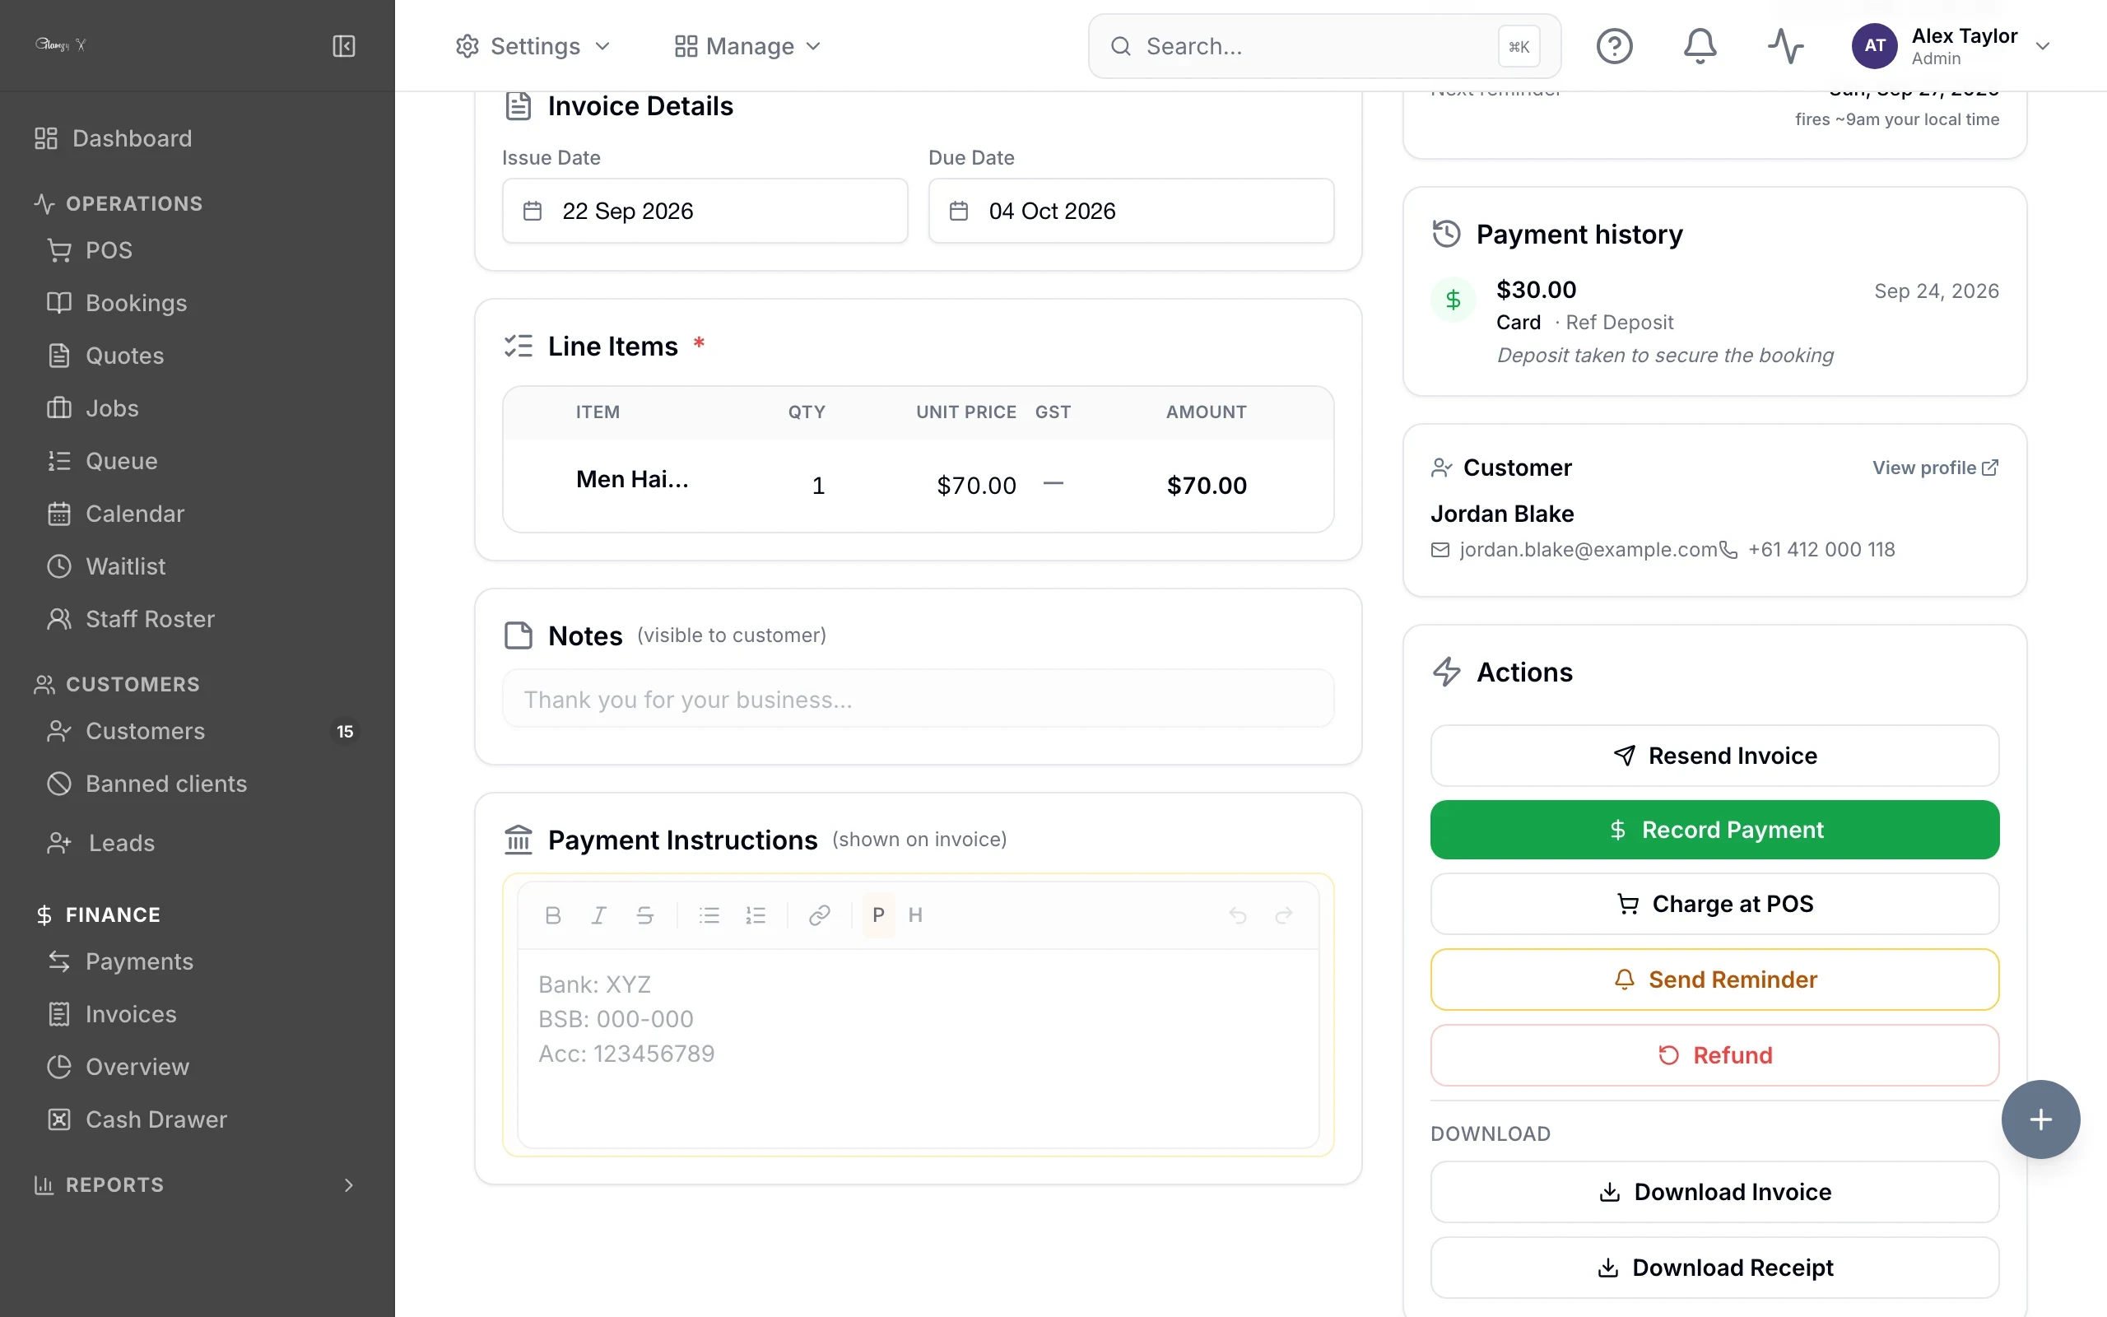Select paragraph style P button
Image resolution: width=2107 pixels, height=1317 pixels.
878,914
